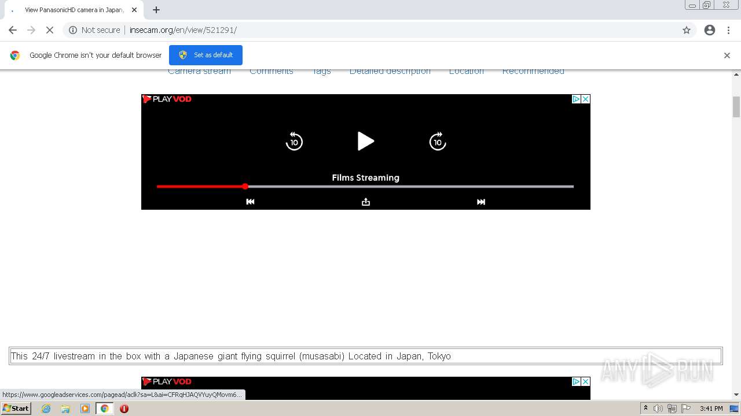Click the red progress slider handle
741x416 pixels.
click(245, 186)
